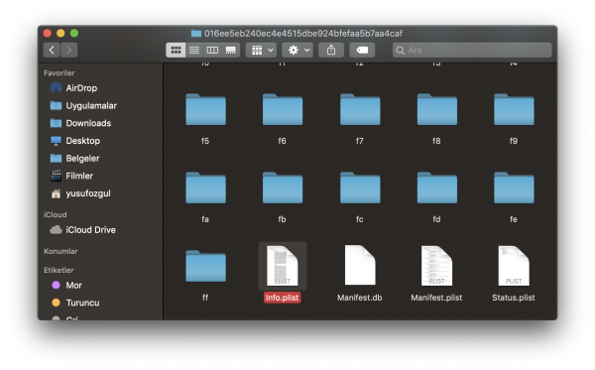The width and height of the screenshot is (595, 370).
Task: Click the iCloud section header
Action: tap(56, 215)
